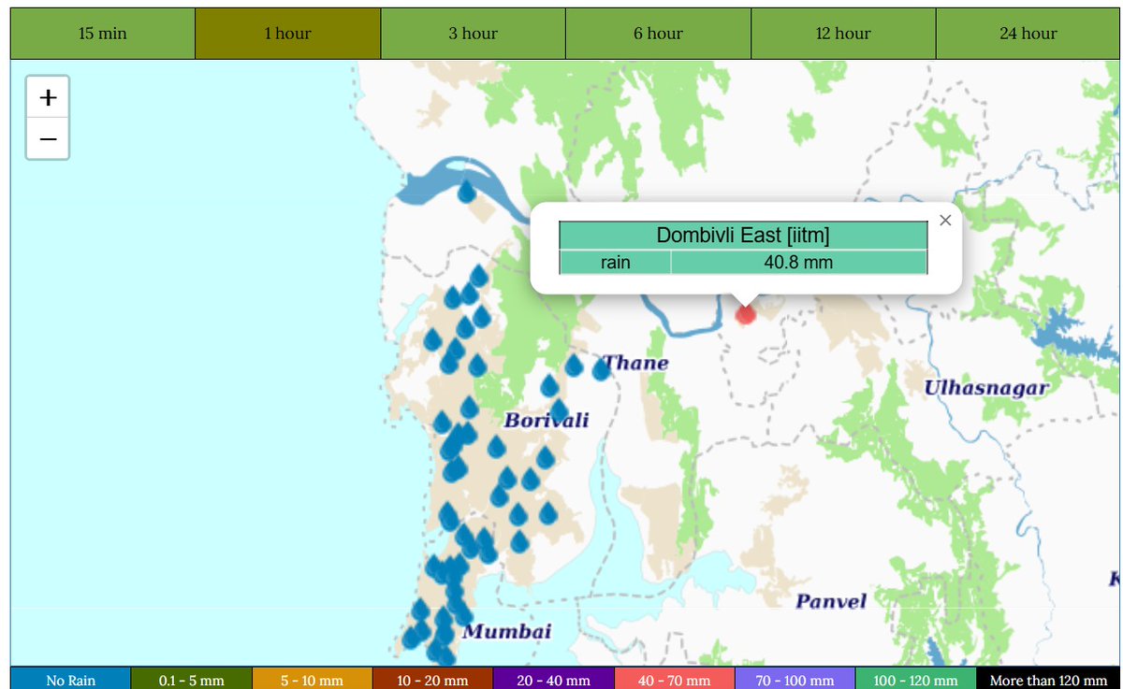The width and height of the screenshot is (1123, 689).
Task: Click the 40 - 70 mm legend swatch
Action: 674,680
